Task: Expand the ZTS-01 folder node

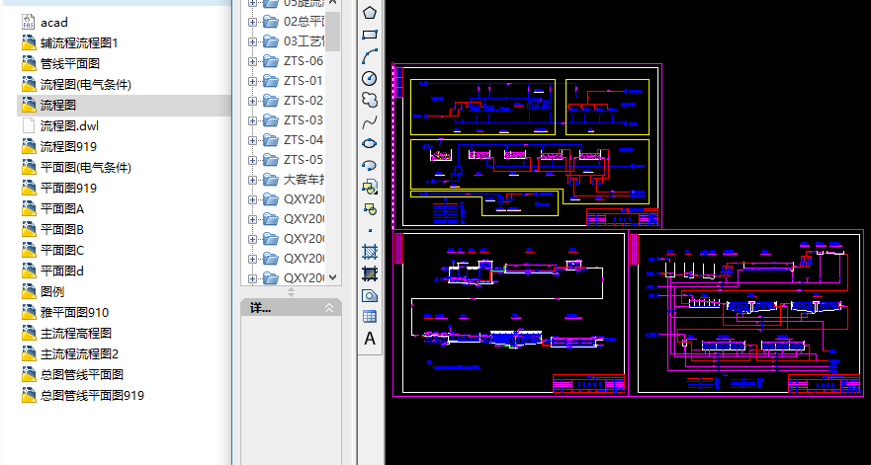Action: point(252,81)
